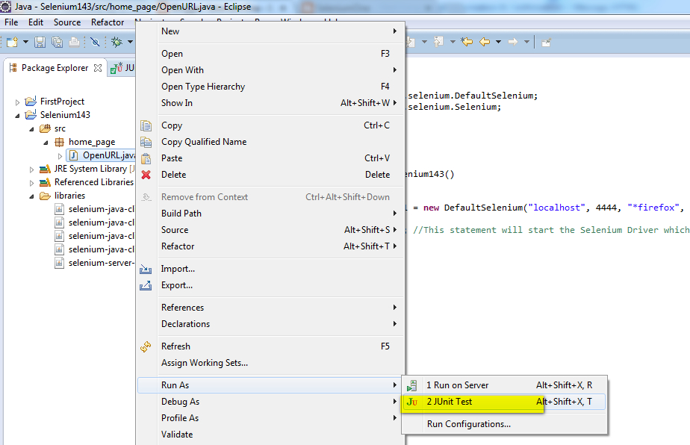Click the Debug bug toolbar icon
Viewport: 690px width, 445px height.
click(116, 42)
